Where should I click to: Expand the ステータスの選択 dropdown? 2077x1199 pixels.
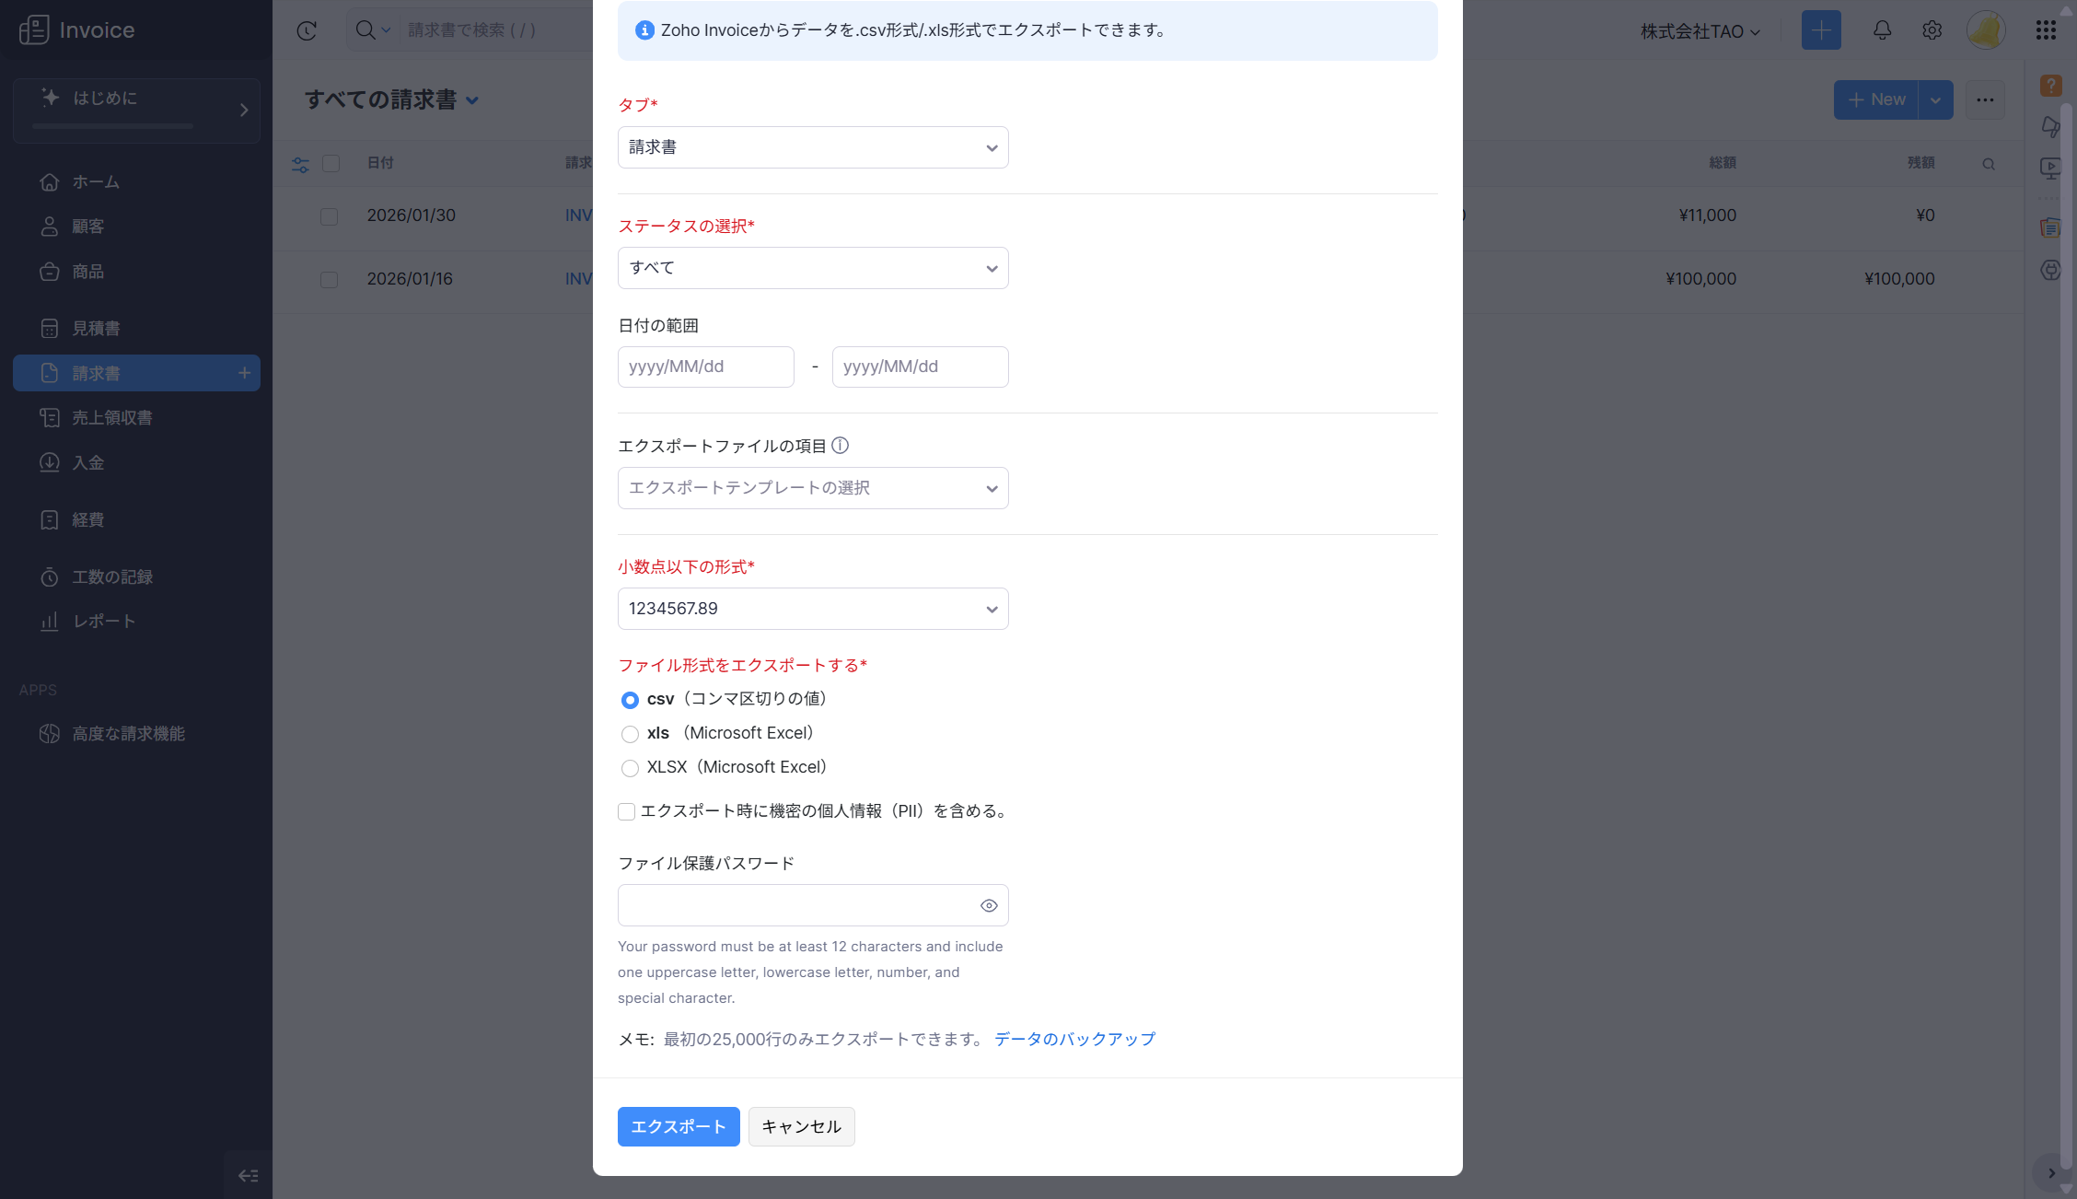coord(812,268)
